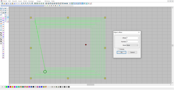Click the Save floppy disk icon

tap(6, 3)
